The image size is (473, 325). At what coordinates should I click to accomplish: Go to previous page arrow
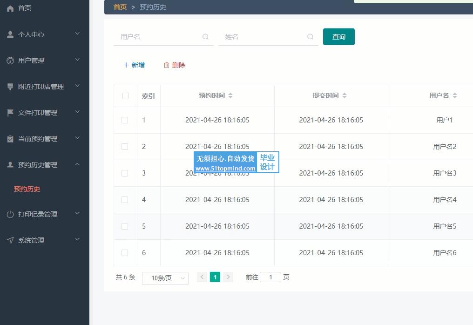click(x=202, y=277)
